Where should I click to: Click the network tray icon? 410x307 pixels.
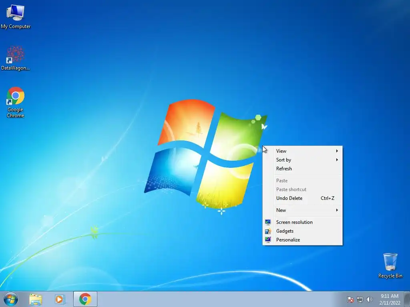click(x=360, y=299)
